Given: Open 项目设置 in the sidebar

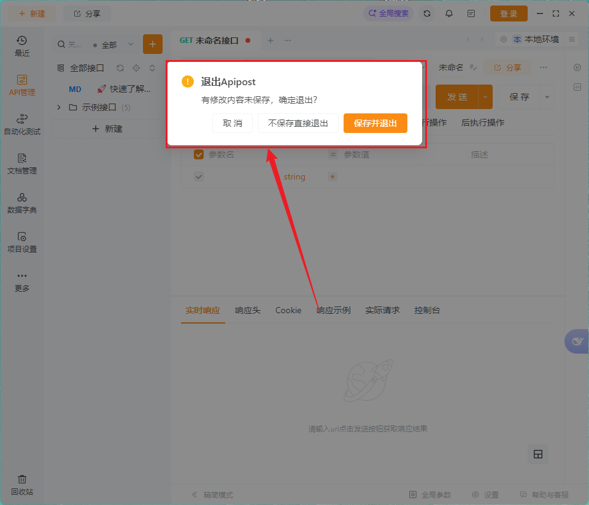Looking at the screenshot, I should tap(22, 242).
